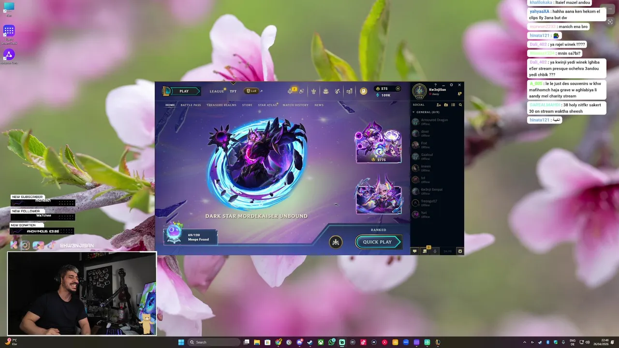
Task: Click the round game mode icon beside Quick Play
Action: coord(336,242)
